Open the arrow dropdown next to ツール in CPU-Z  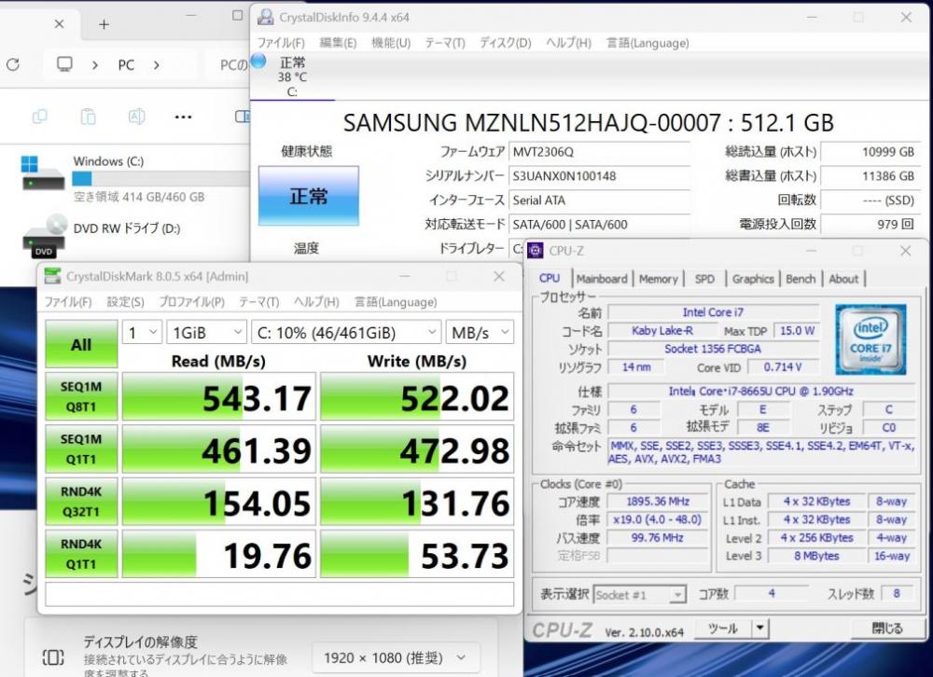pos(759,629)
